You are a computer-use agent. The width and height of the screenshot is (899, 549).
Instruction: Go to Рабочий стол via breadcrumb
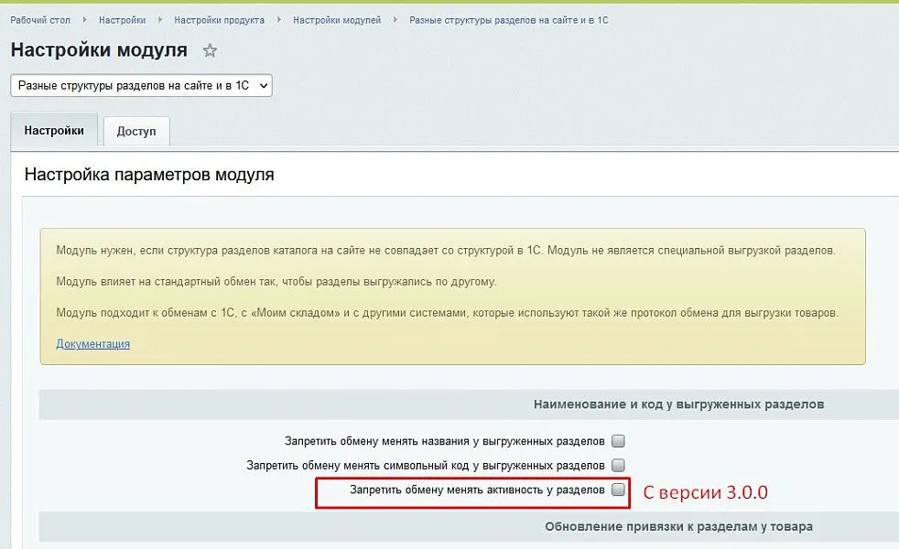[x=40, y=18]
